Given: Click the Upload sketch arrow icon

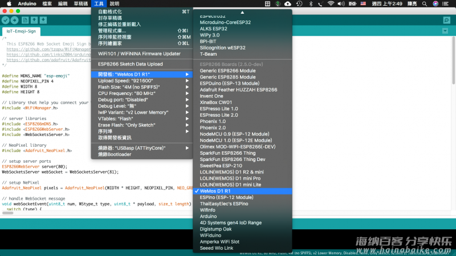Looking at the screenshot, I should (x=14, y=20).
